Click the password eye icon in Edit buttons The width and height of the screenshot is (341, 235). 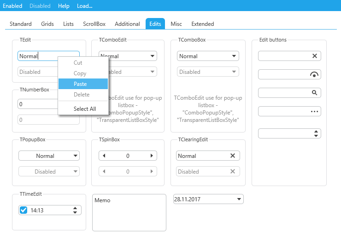pyautogui.click(x=314, y=74)
